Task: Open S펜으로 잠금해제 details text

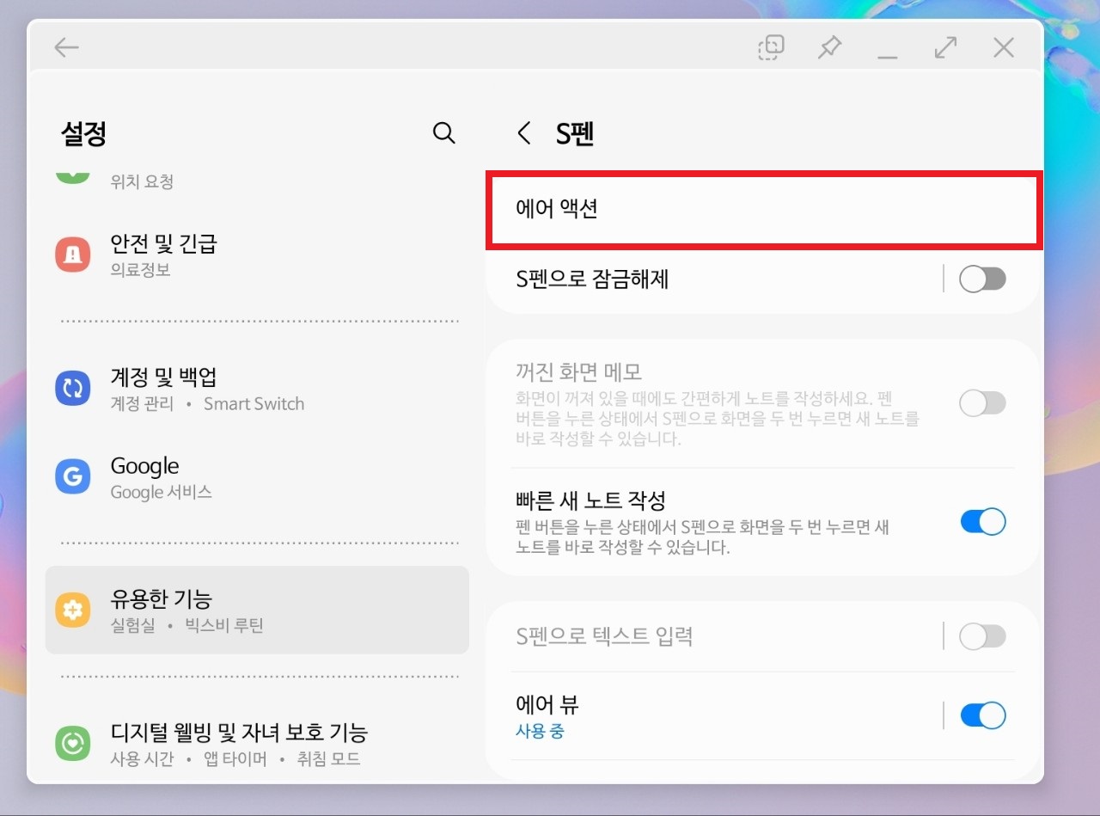Action: tap(592, 279)
